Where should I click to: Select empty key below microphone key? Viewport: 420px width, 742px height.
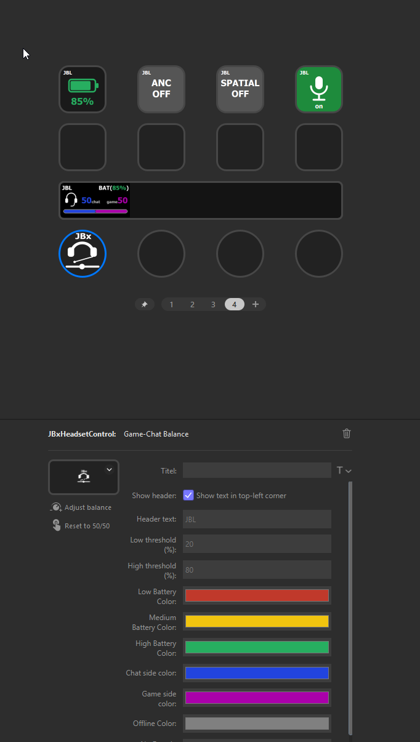(x=319, y=147)
